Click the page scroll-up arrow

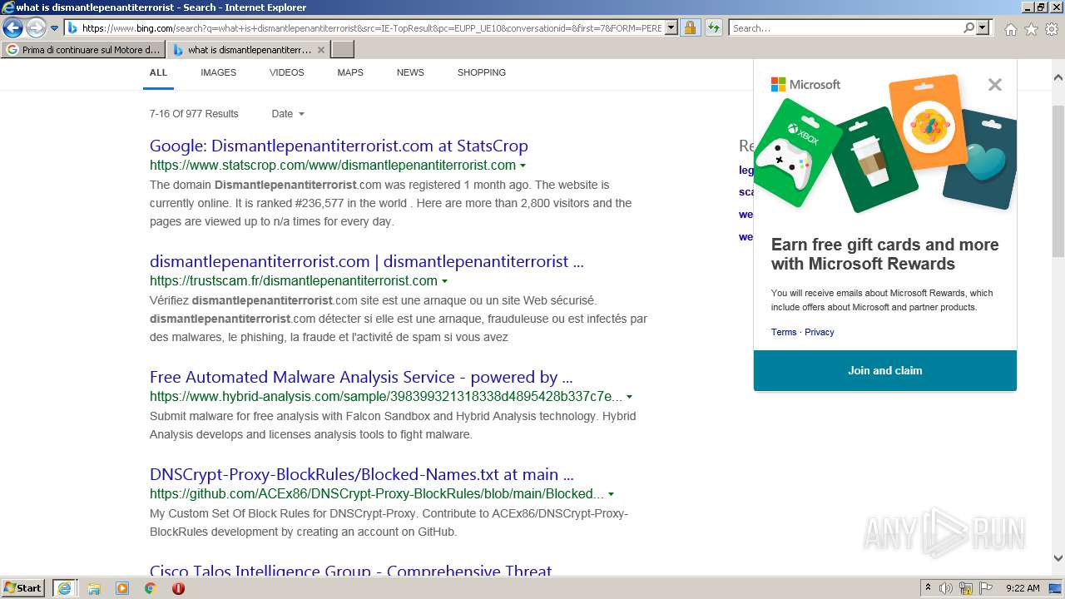click(x=1058, y=76)
